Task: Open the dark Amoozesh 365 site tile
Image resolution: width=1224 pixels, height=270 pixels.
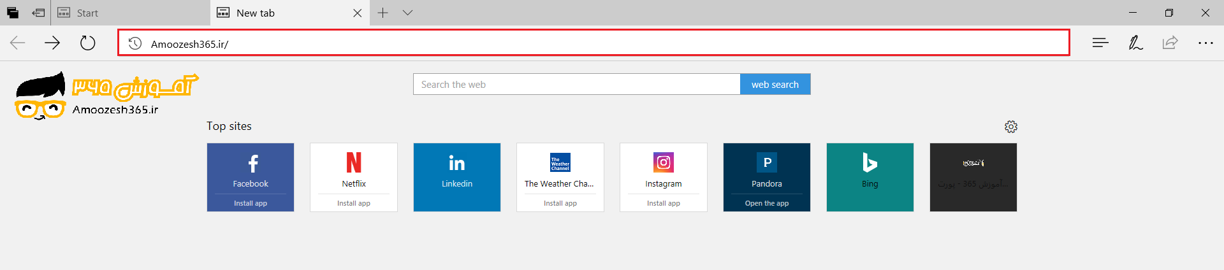Action: coord(973,177)
